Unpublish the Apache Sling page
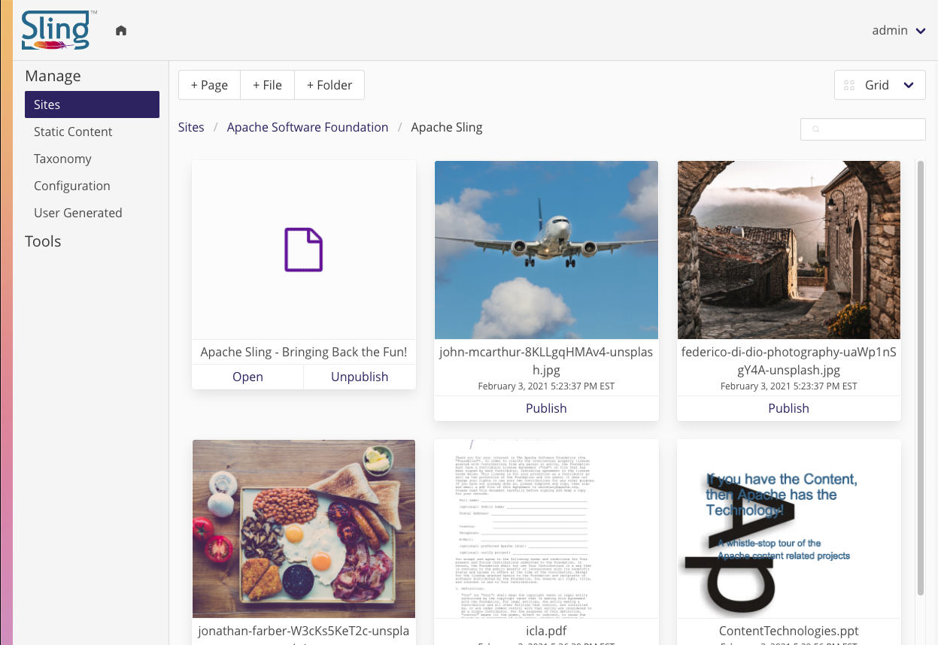The image size is (938, 645). [360, 377]
